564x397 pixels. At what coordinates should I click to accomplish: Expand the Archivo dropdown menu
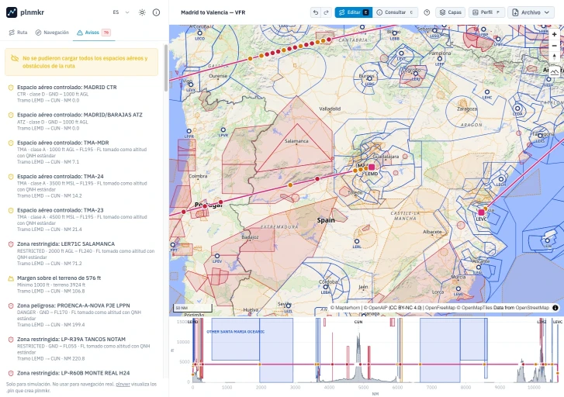[x=531, y=12]
